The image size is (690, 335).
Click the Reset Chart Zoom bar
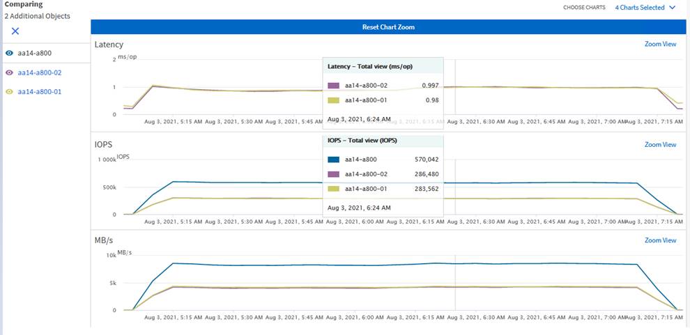coord(388,27)
